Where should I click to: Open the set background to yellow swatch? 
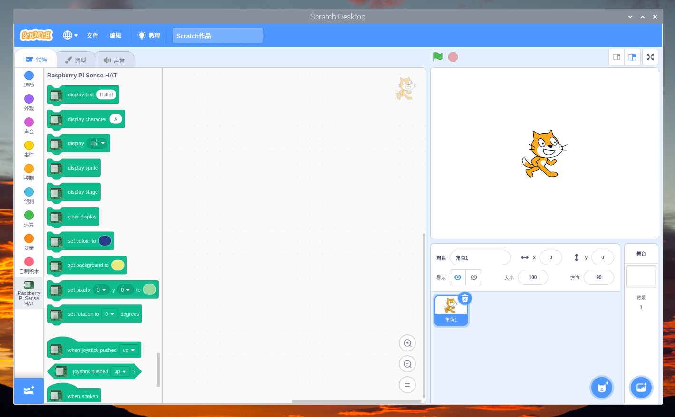(x=118, y=265)
